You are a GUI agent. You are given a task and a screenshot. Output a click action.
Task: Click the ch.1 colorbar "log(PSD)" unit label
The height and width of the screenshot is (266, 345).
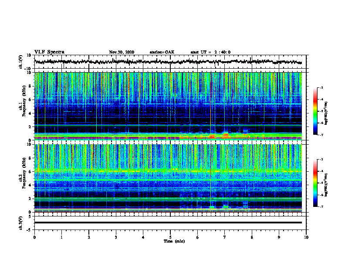[x=326, y=113]
